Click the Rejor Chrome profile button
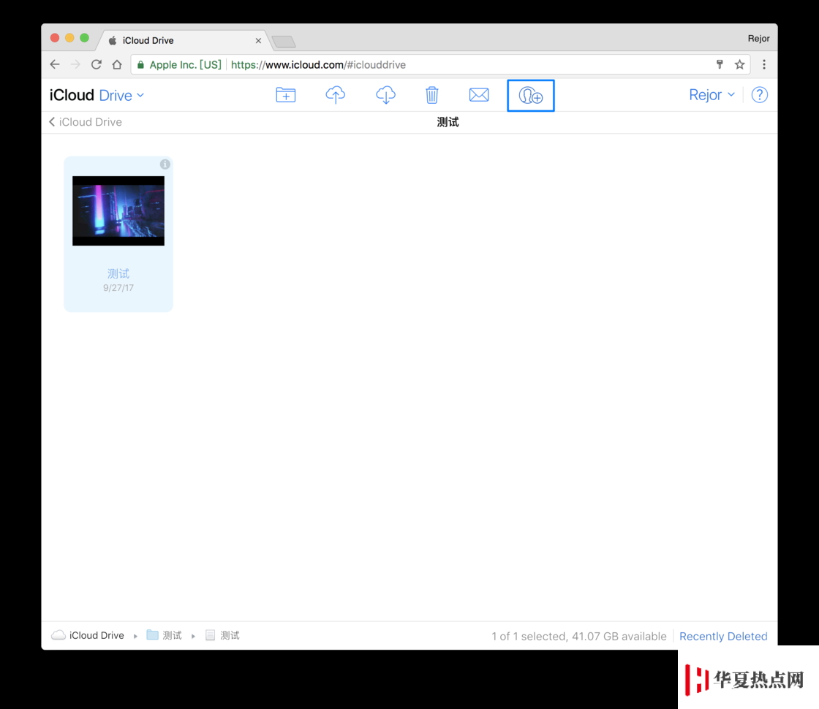Screen dimensions: 819x709 pyautogui.click(x=758, y=39)
